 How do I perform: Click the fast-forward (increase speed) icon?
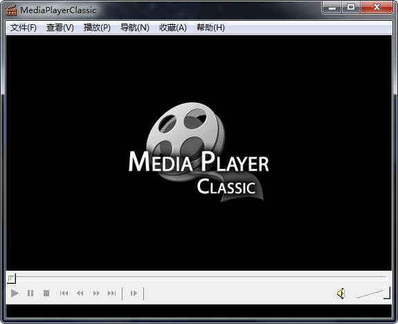tap(96, 294)
